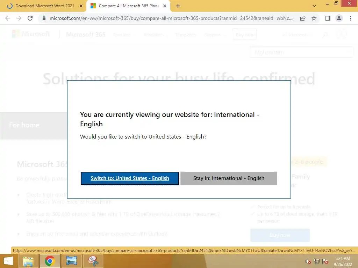Open the Afghanistan country dropdown
Viewport: 358px width, 268px height.
pos(301,52)
